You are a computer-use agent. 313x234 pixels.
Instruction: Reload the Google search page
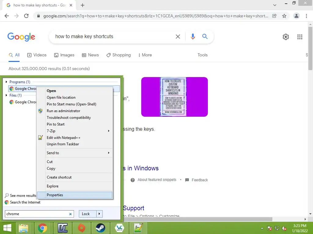click(26, 16)
